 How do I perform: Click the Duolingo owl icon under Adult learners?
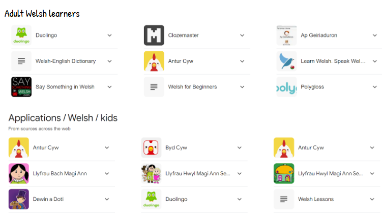click(21, 35)
